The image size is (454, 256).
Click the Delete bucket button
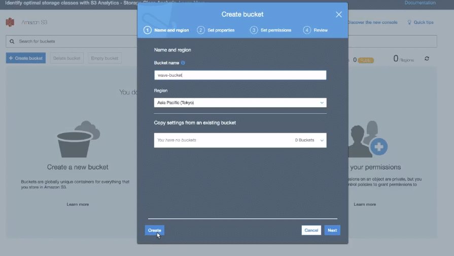66,58
